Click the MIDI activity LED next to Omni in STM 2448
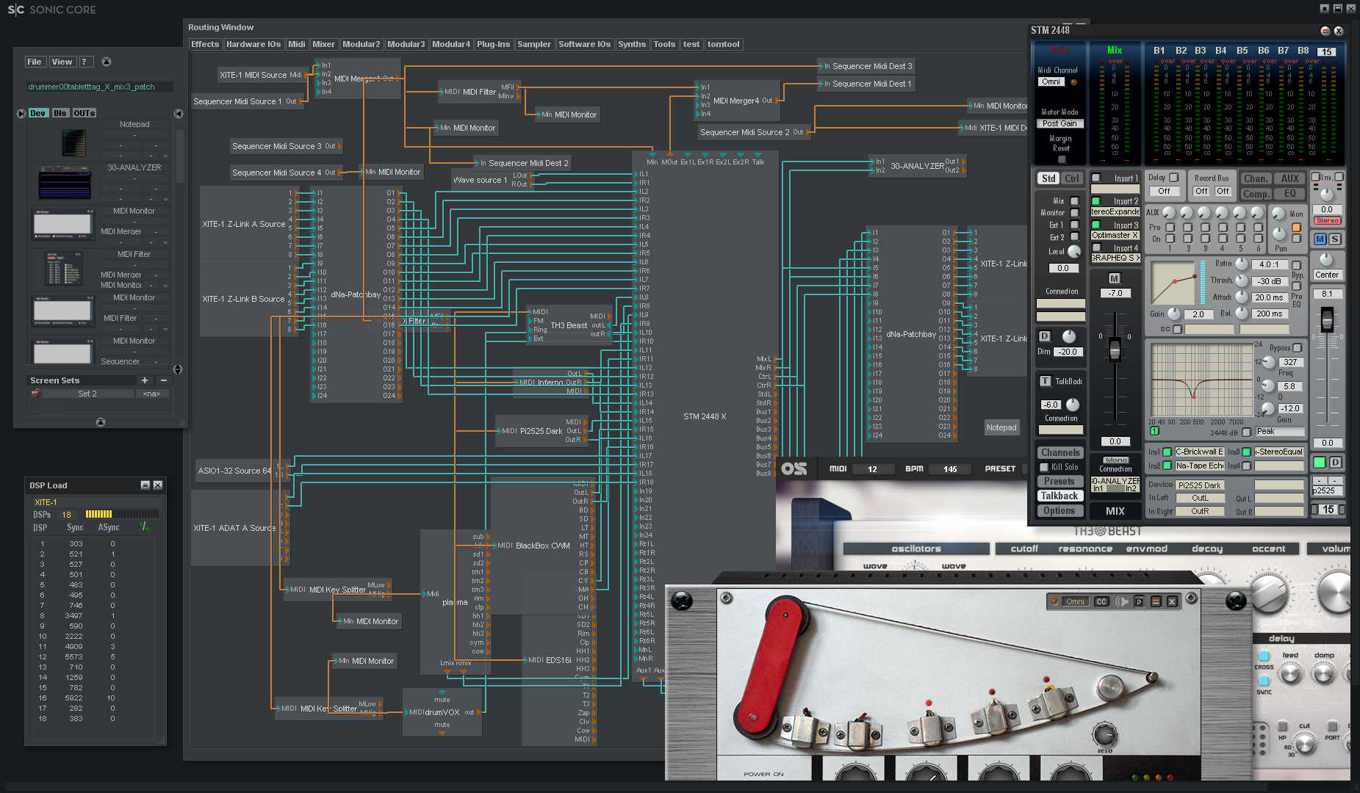1360x793 pixels. pyautogui.click(x=1073, y=82)
